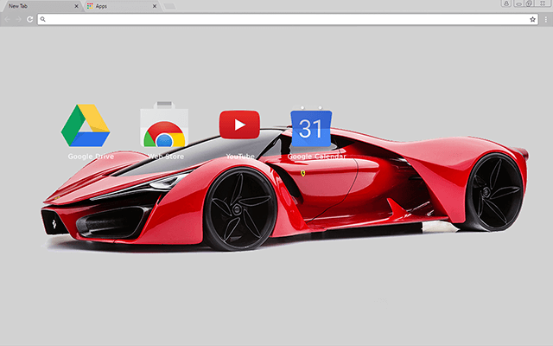The image size is (553, 346).
Task: Click the reload page icon
Action: [30, 18]
